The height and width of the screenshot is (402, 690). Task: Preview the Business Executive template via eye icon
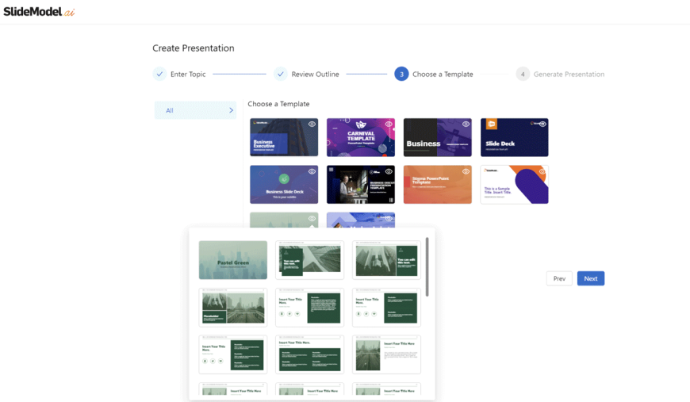312,124
